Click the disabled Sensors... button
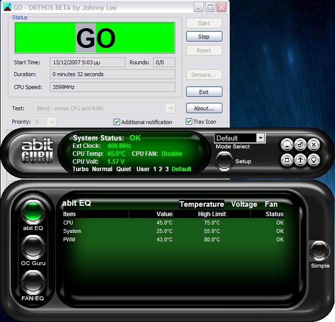Screen dimensions: 335x322 tap(204, 75)
